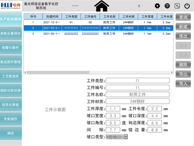Click the power shutdown icon
Image resolution: width=194 pixels, height=146 pixels.
tap(187, 6)
